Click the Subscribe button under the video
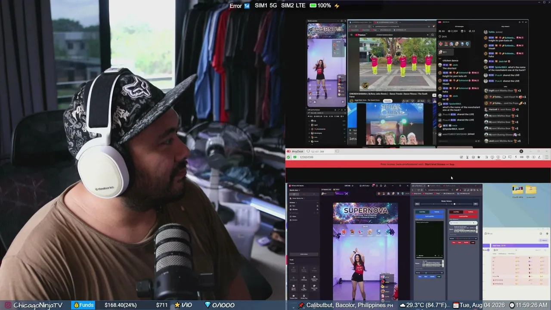This screenshot has height=310, width=551. click(x=387, y=101)
